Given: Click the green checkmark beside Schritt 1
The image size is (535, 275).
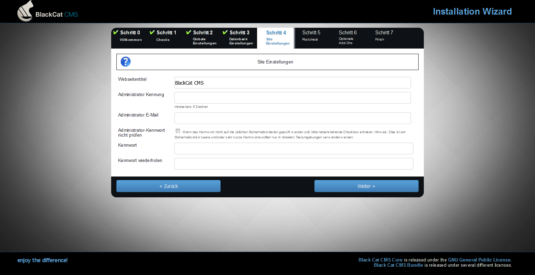Looking at the screenshot, I should click(x=152, y=32).
